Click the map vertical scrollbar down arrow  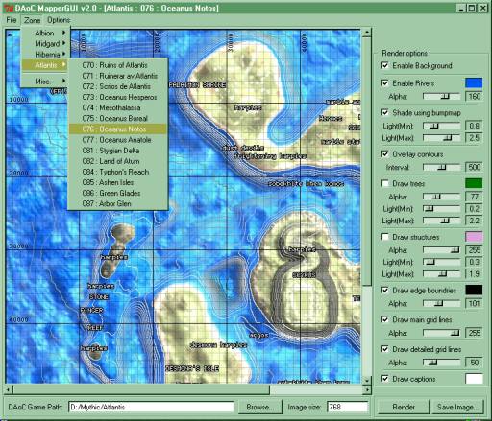367,381
